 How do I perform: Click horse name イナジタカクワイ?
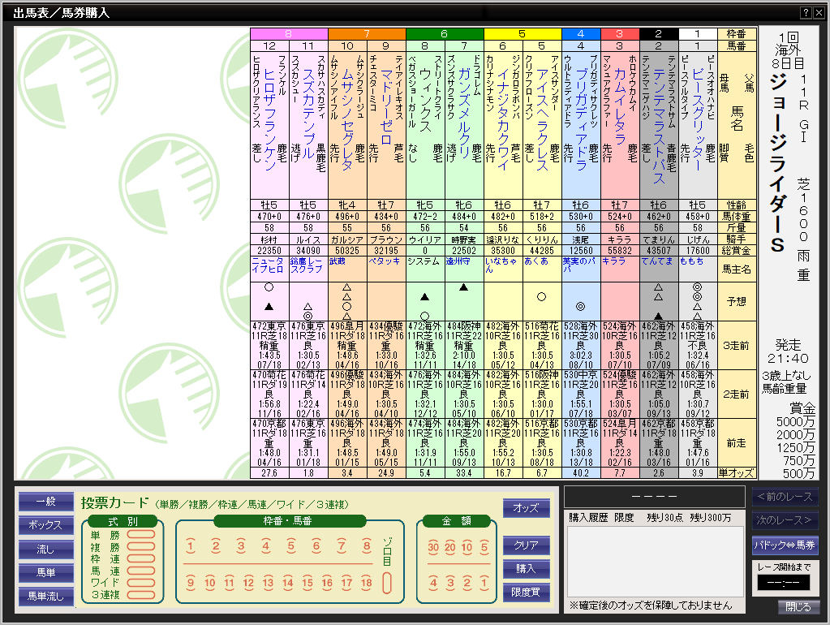pos(503,119)
